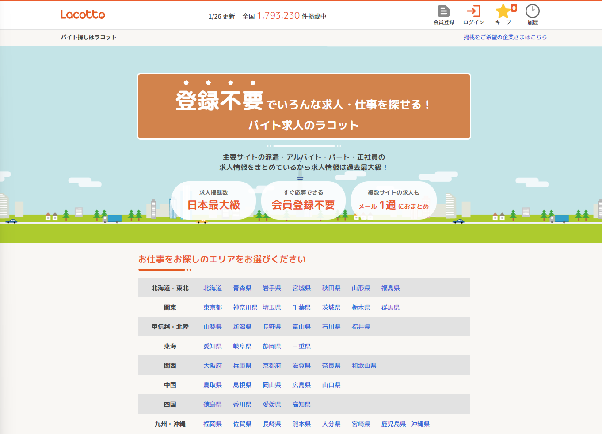Click 愛知県 in the 東海 row
602x434 pixels.
tap(213, 346)
